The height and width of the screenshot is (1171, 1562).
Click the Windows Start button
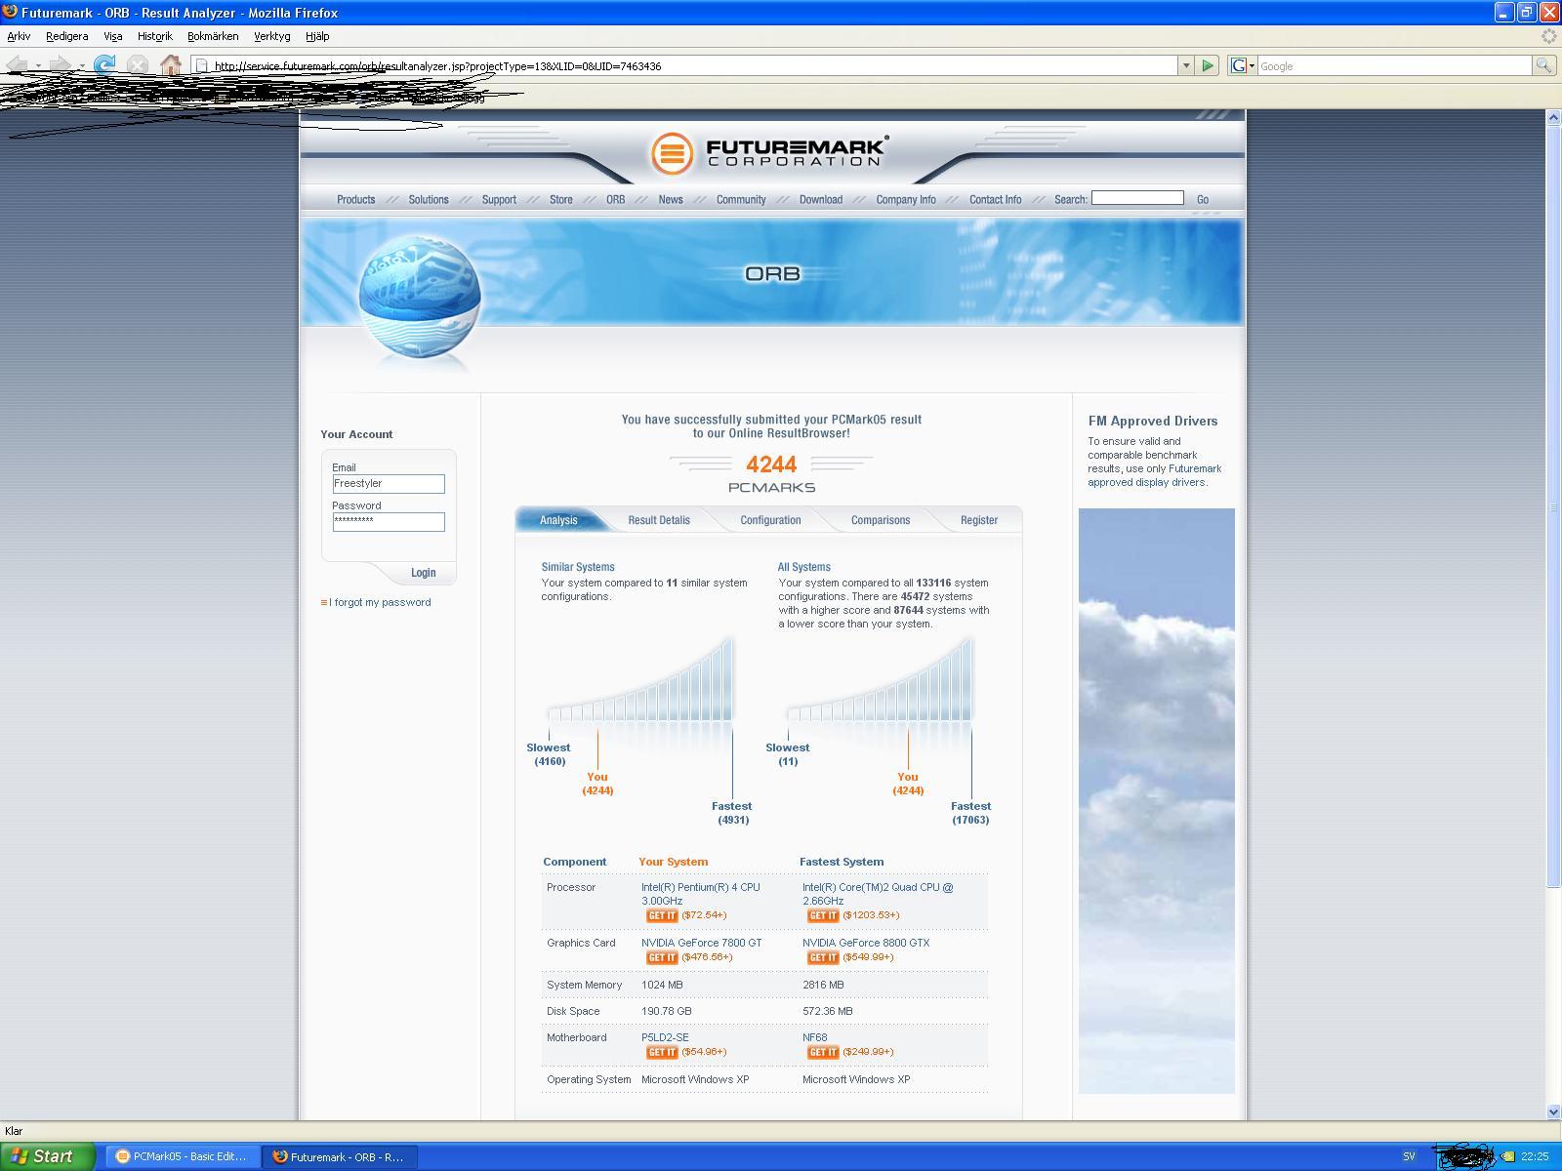click(x=47, y=1156)
